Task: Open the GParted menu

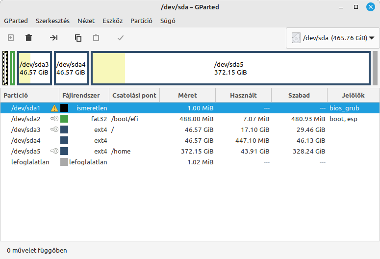Action: 16,21
